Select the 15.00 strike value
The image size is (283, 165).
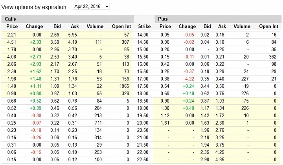click(143, 49)
